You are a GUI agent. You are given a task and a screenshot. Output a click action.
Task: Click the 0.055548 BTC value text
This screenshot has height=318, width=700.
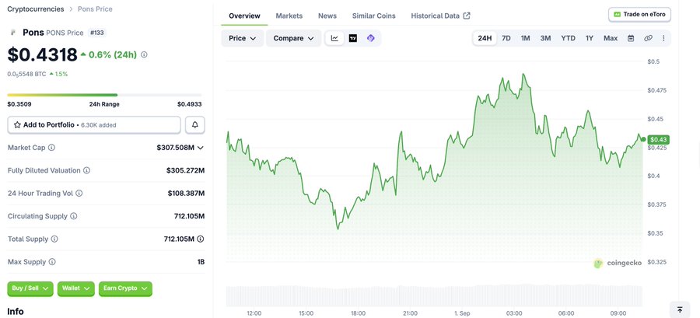click(x=26, y=74)
